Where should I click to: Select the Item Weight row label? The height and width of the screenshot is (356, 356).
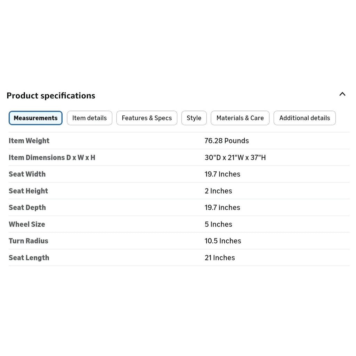tap(29, 141)
